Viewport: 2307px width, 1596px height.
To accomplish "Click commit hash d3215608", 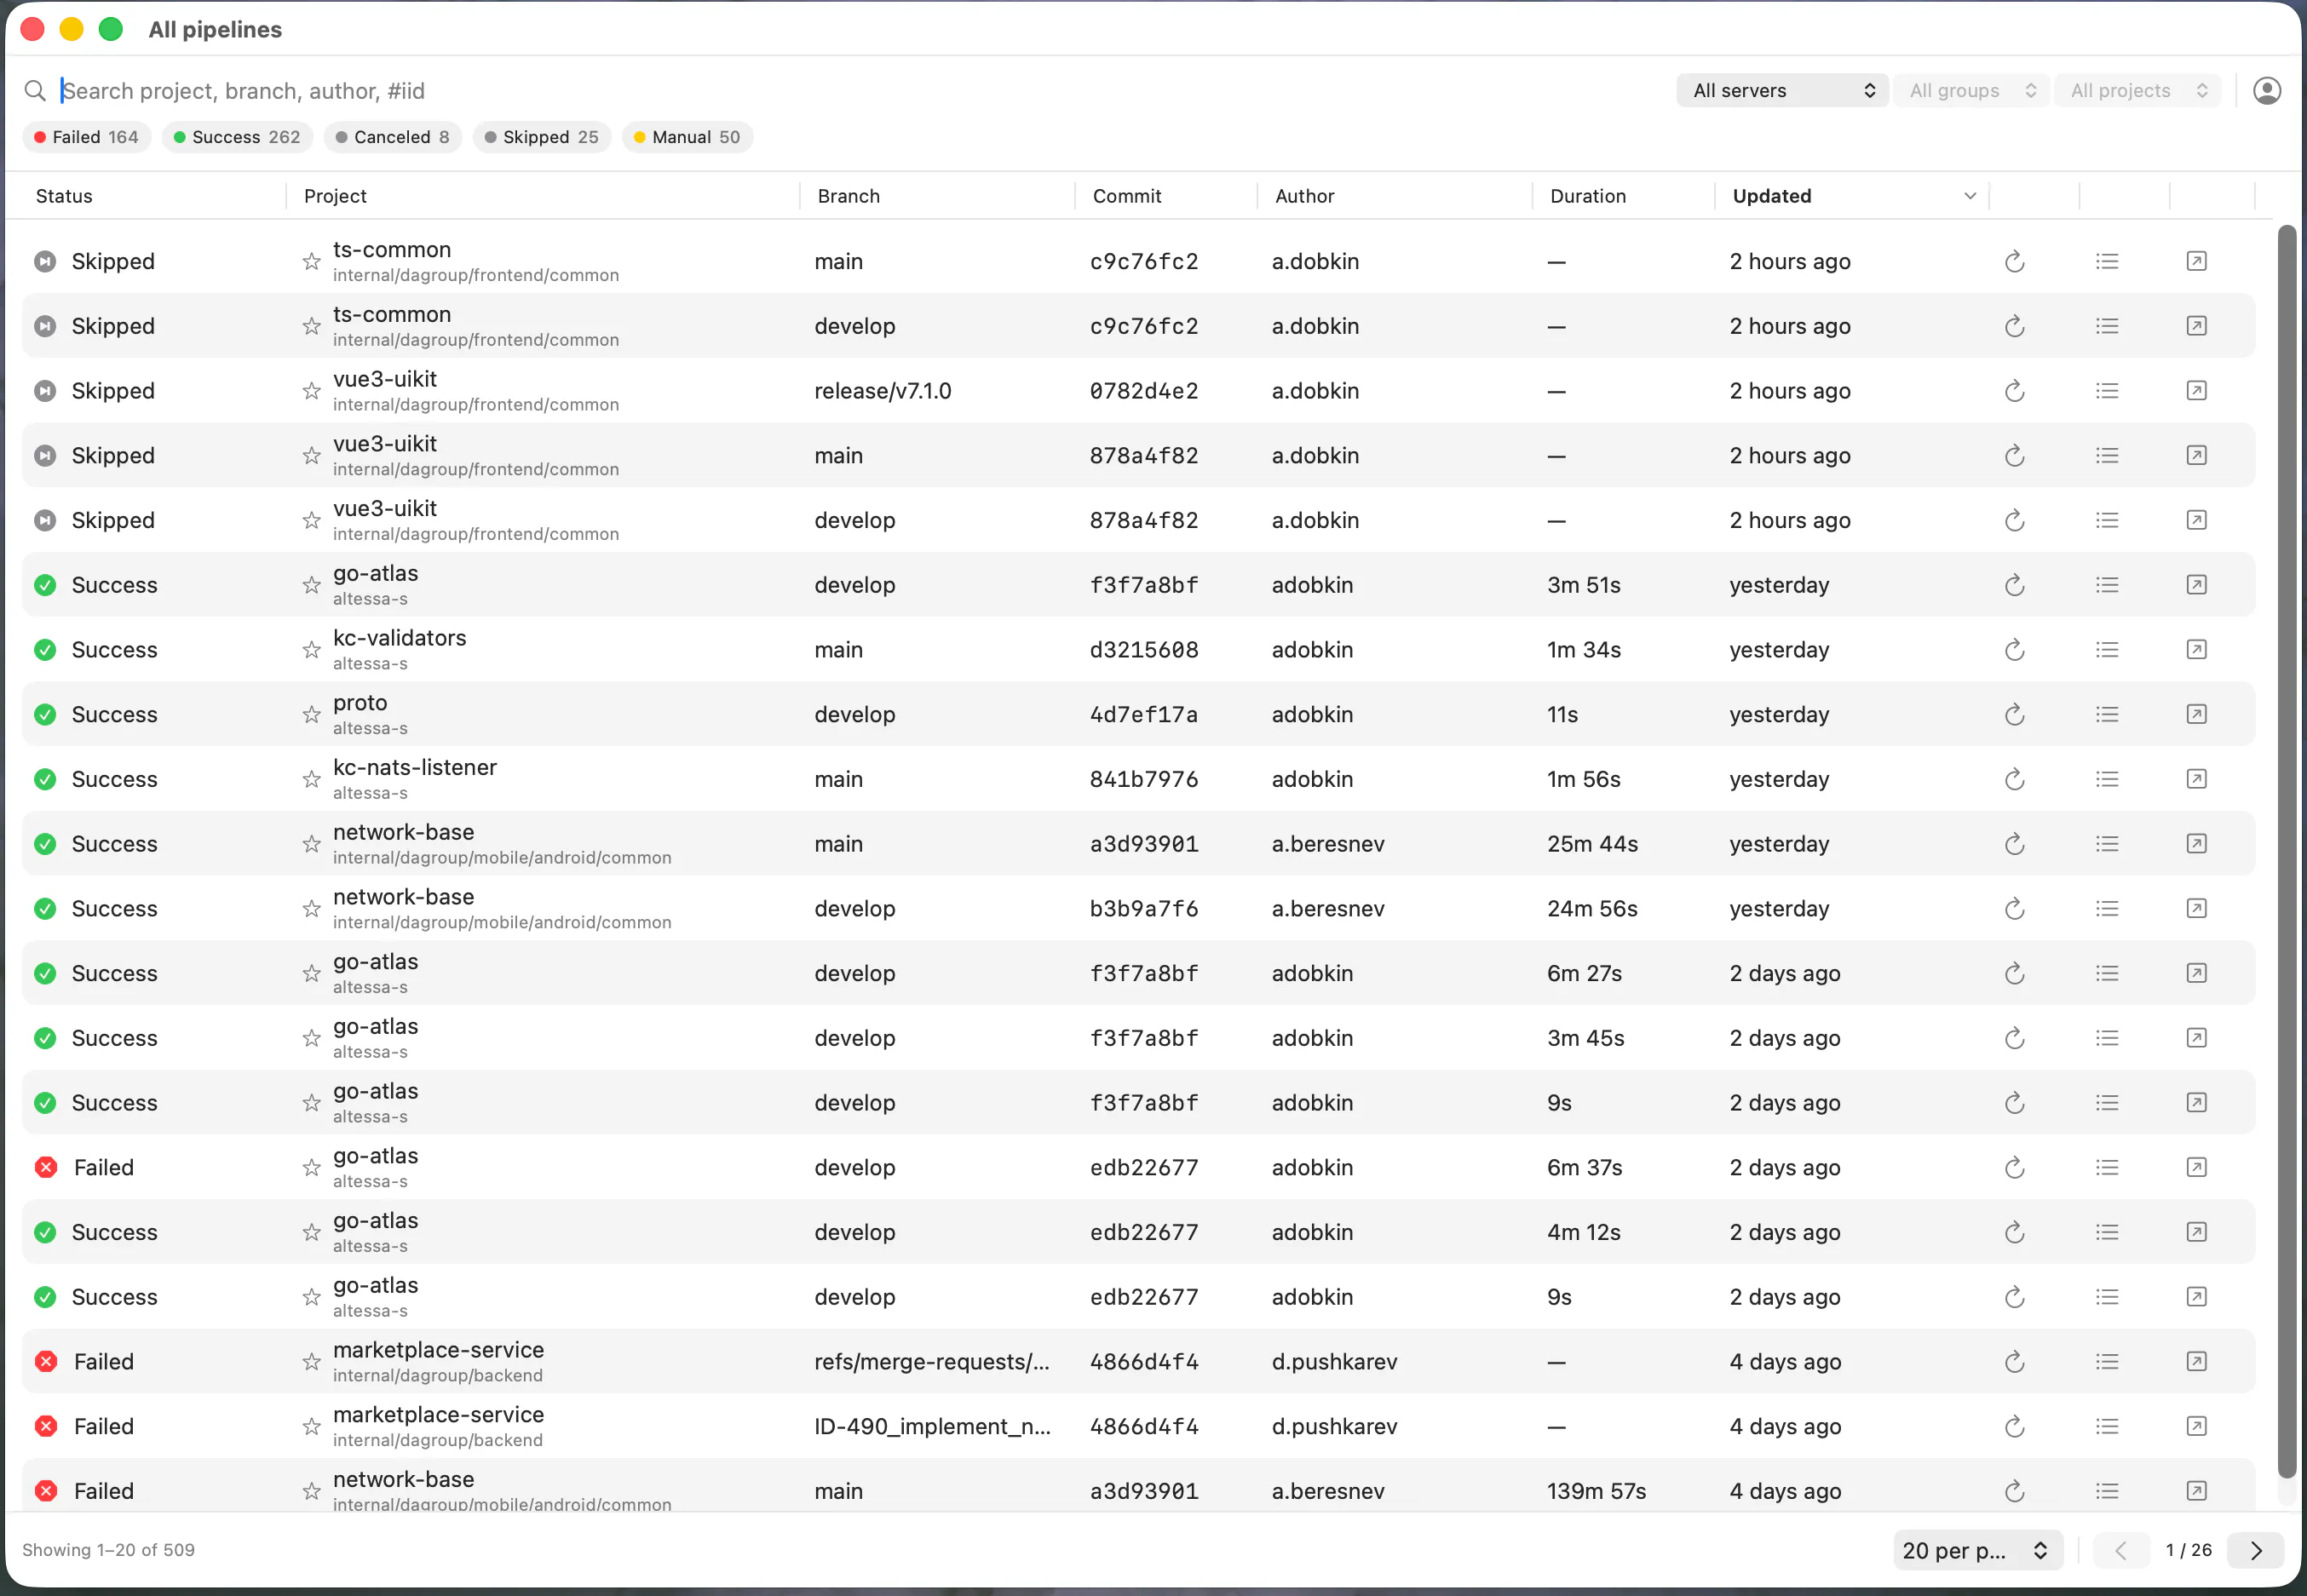I will pyautogui.click(x=1143, y=650).
